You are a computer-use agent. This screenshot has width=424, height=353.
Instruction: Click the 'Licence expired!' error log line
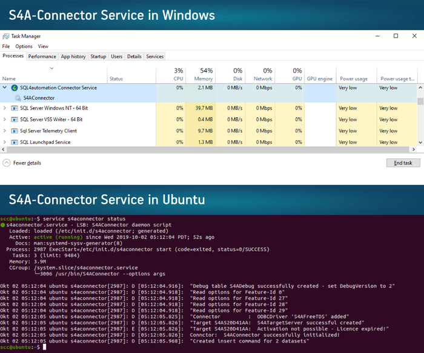coord(194,329)
